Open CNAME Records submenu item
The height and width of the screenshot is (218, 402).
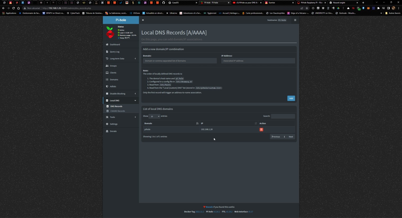point(117,111)
